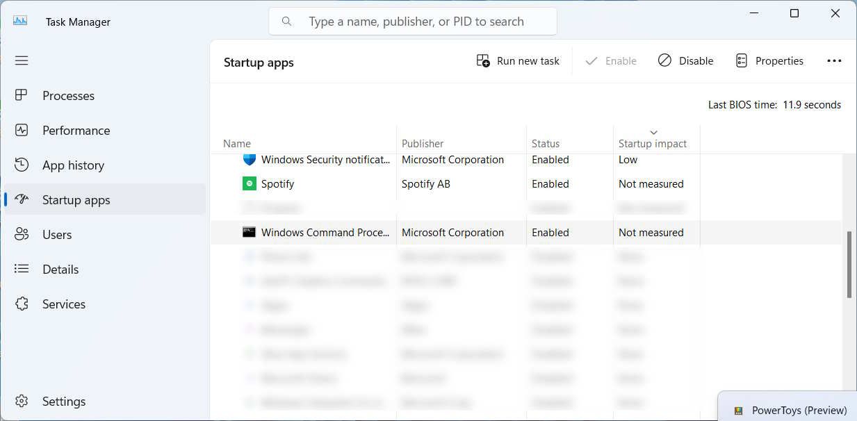Viewport: 857px width, 421px height.
Task: Disable the selected Windows Command Processor
Action: 685,60
